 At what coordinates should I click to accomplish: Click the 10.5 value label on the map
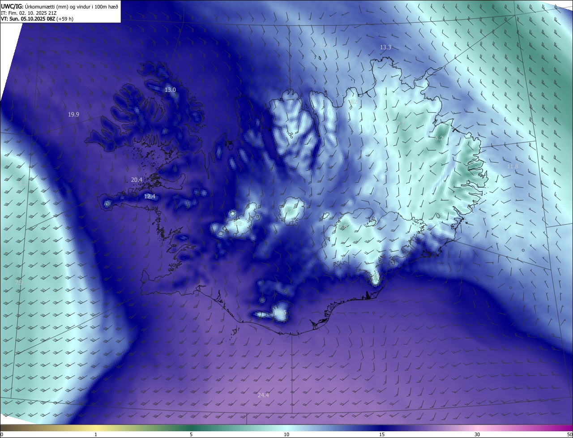click(281, 312)
